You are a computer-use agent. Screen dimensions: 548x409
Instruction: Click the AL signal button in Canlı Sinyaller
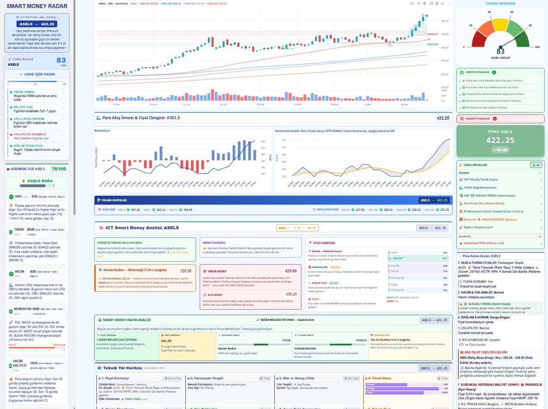(536, 165)
